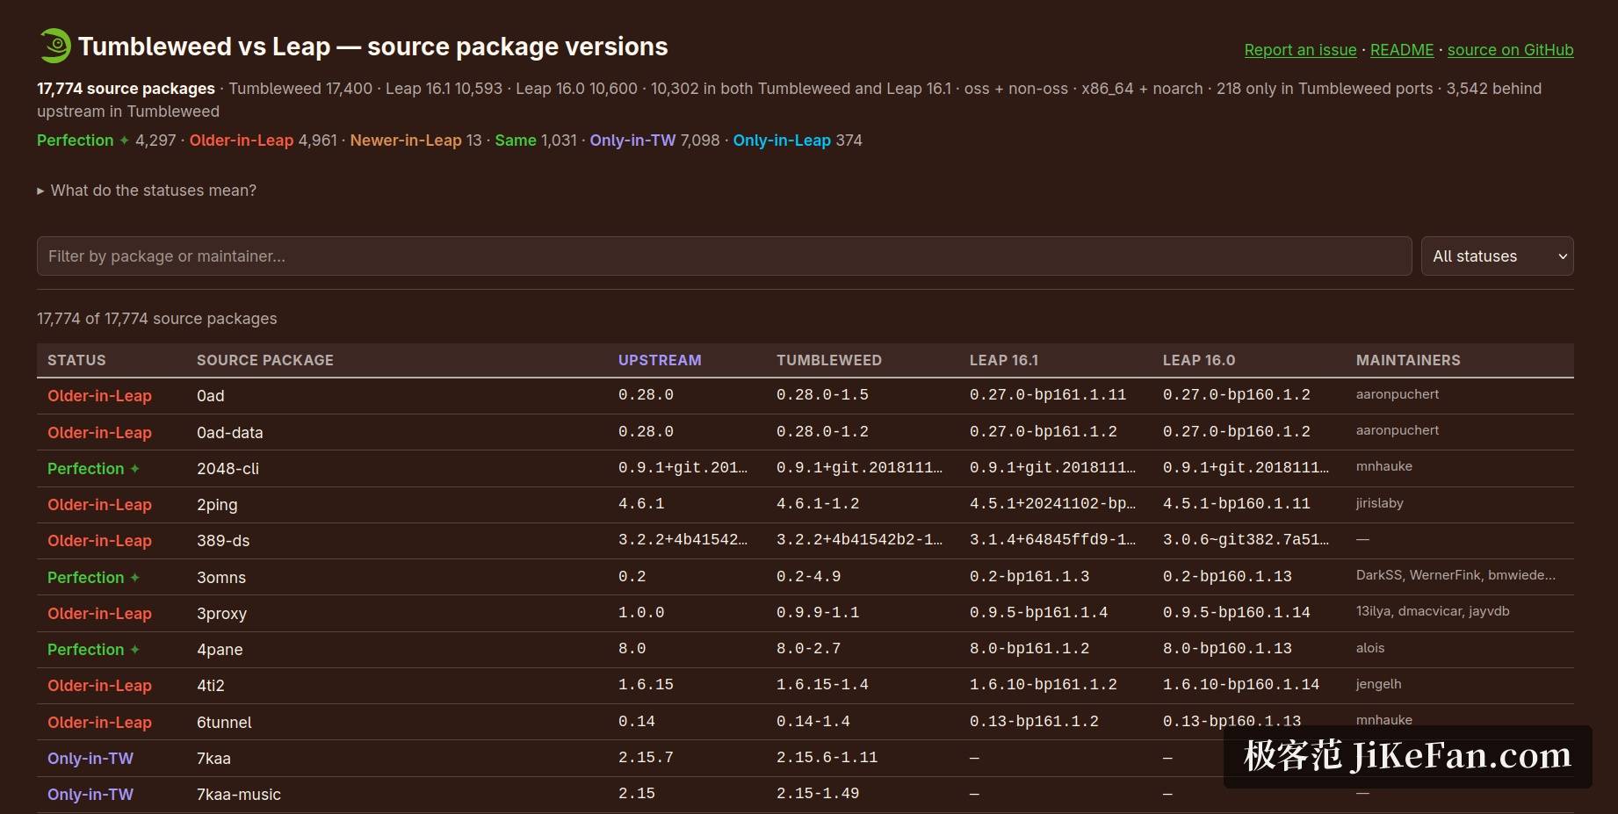Click the '17,774 of 17,774 source packages' counter
This screenshot has height=814, width=1618.
click(157, 319)
